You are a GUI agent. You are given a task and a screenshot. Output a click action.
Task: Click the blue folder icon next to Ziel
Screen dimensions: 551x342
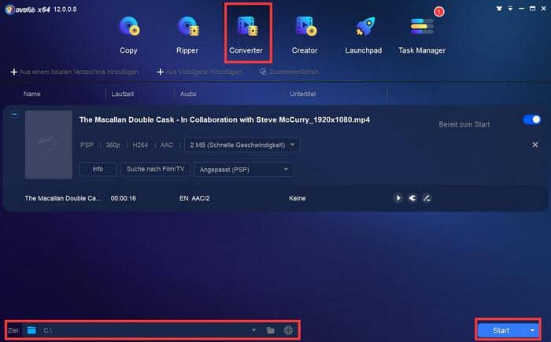(x=31, y=330)
